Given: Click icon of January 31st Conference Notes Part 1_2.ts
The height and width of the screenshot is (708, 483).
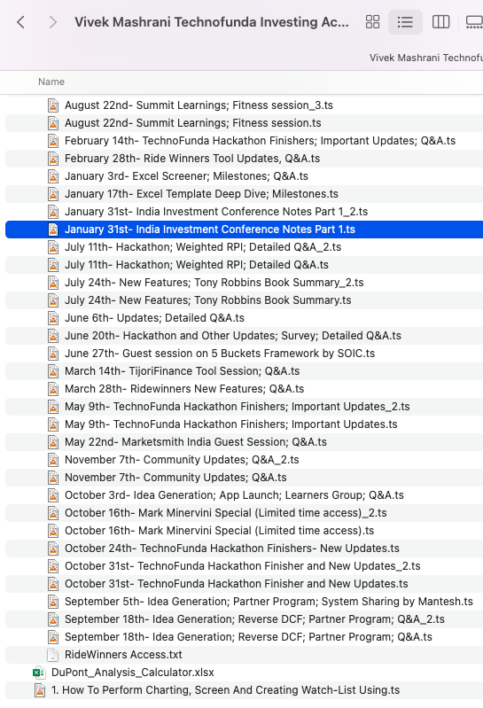Looking at the screenshot, I should point(53,212).
